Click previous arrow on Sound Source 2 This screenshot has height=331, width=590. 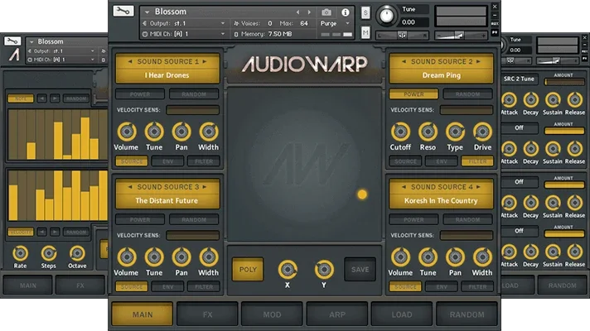(404, 61)
